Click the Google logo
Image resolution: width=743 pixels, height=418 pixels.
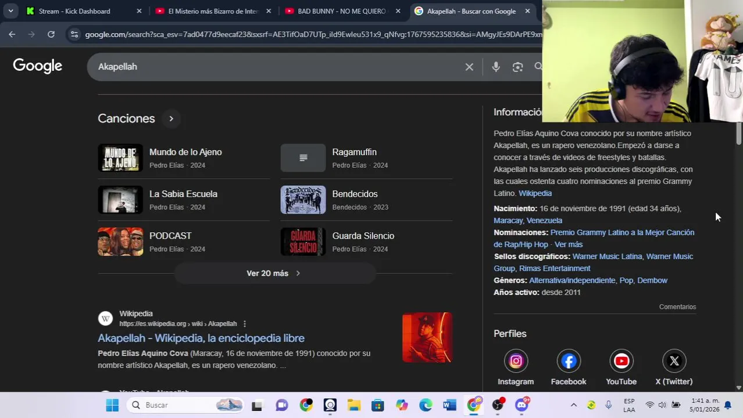(37, 66)
